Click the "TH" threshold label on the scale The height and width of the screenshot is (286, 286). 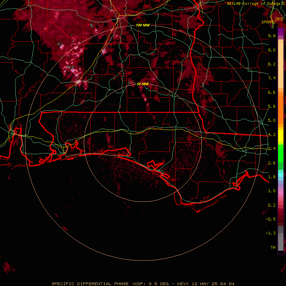click(273, 248)
